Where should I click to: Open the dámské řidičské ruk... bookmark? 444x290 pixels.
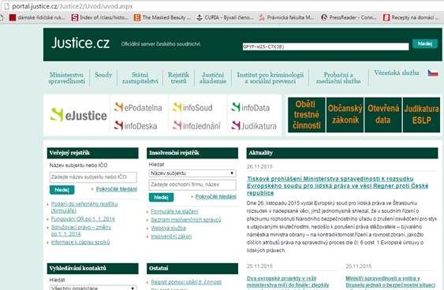click(x=37, y=17)
